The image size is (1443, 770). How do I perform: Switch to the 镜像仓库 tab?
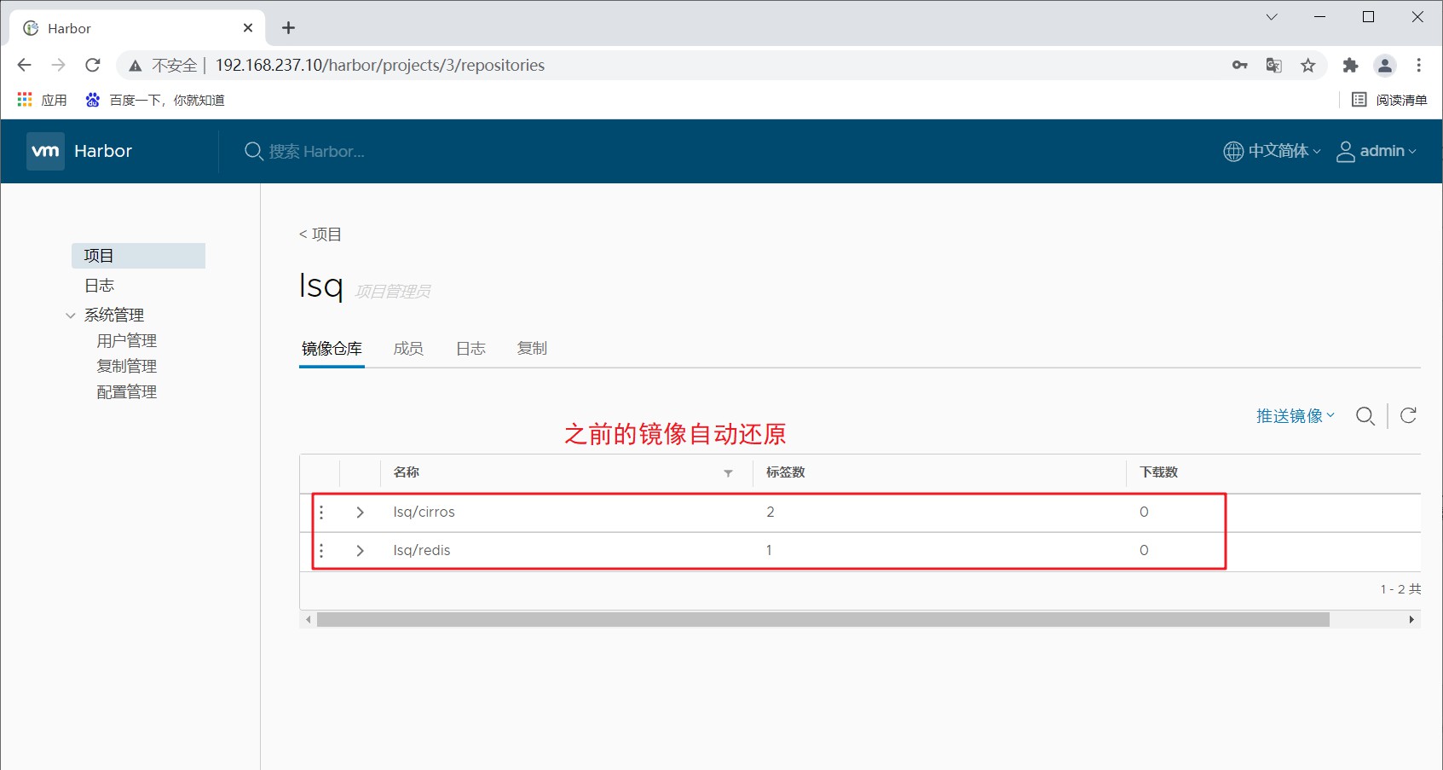[x=332, y=349]
